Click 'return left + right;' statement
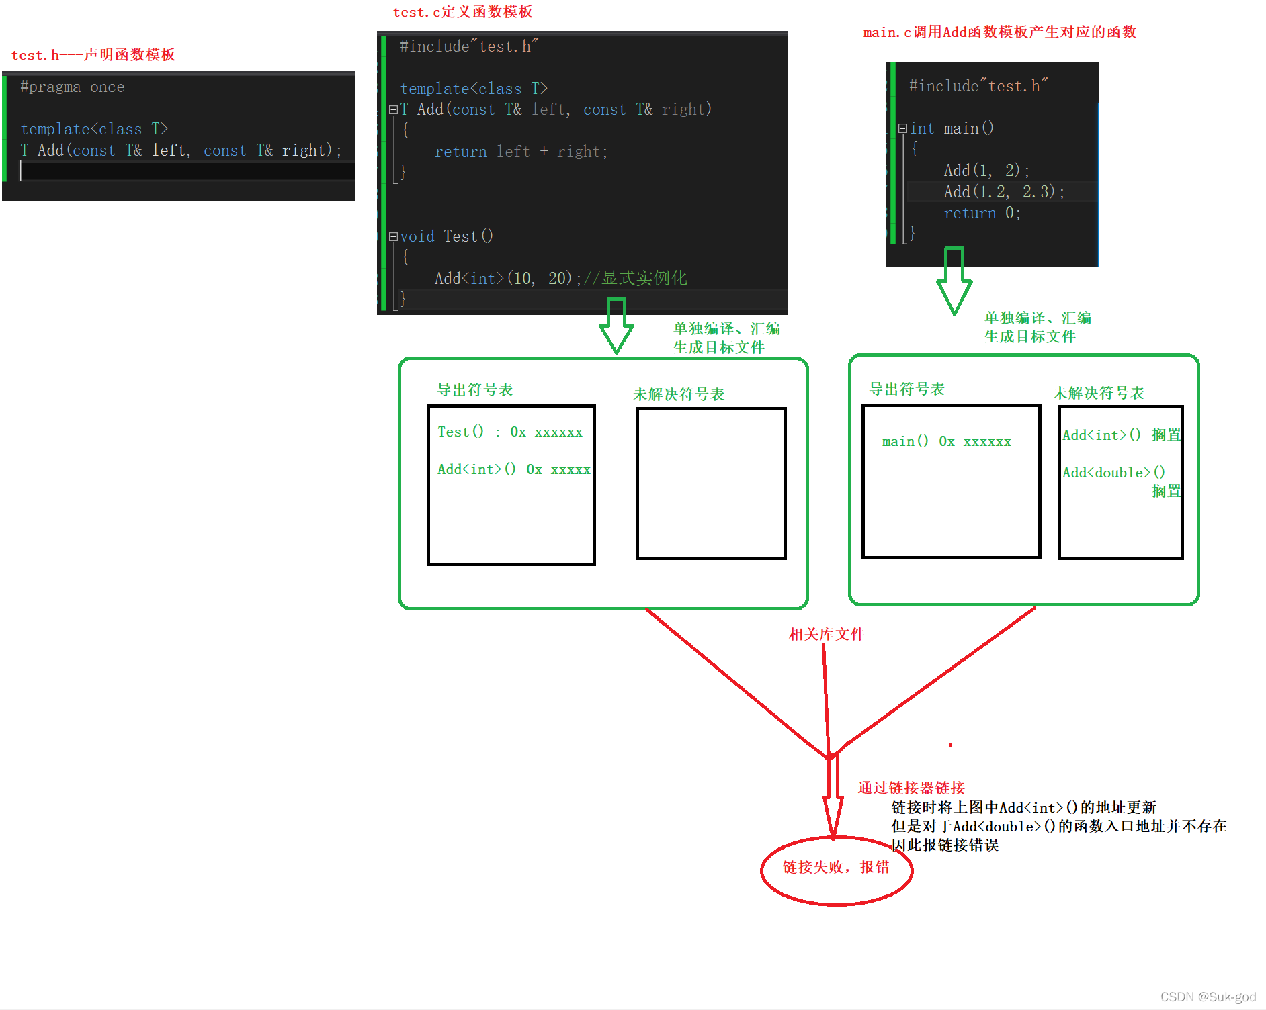This screenshot has width=1266, height=1010. tap(521, 152)
